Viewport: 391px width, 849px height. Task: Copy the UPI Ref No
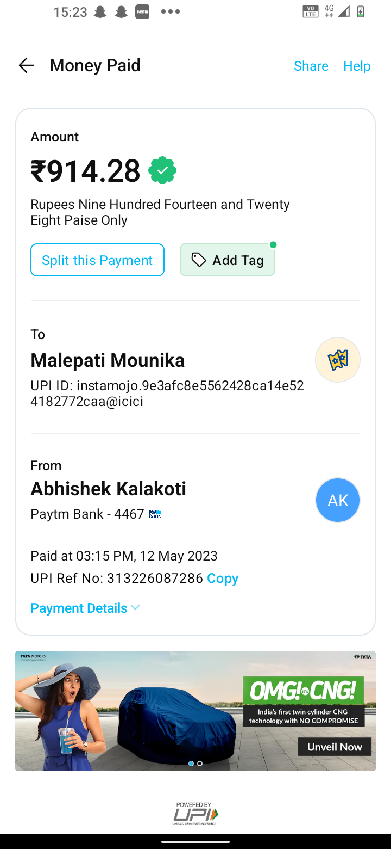click(x=223, y=578)
